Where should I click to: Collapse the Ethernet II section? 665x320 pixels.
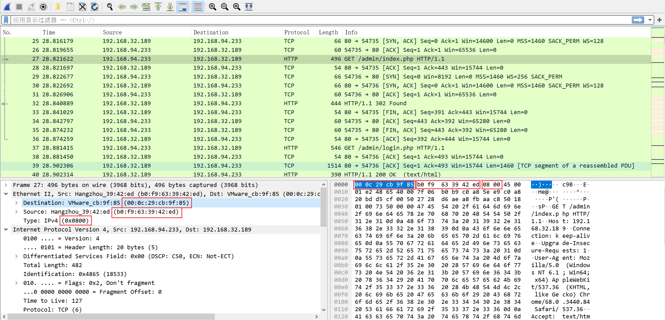[x=6, y=194]
